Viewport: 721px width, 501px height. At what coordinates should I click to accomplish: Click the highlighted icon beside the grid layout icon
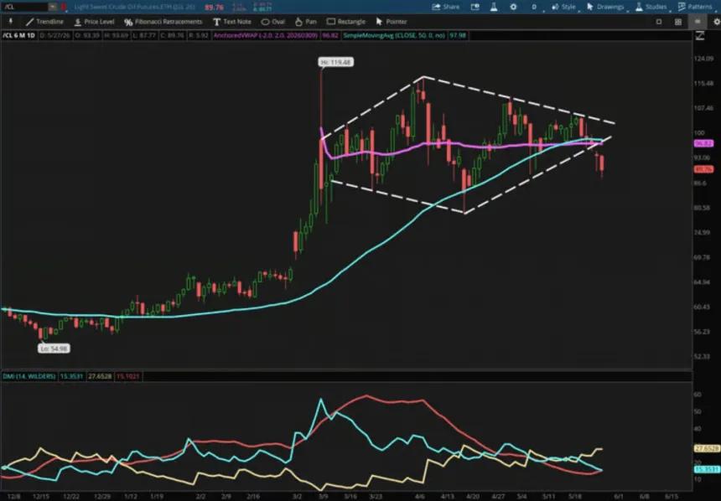click(x=698, y=21)
